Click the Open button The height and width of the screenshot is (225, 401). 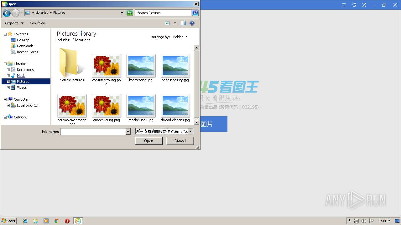coord(148,141)
